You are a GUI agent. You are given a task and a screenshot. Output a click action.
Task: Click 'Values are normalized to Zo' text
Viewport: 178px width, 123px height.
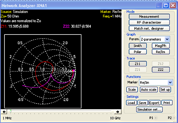pyautogui.click(x=21, y=21)
